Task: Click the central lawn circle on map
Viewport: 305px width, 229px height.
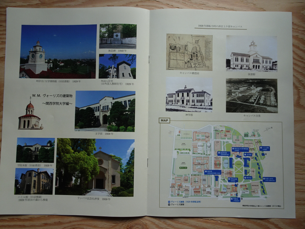Action: [x=238, y=168]
